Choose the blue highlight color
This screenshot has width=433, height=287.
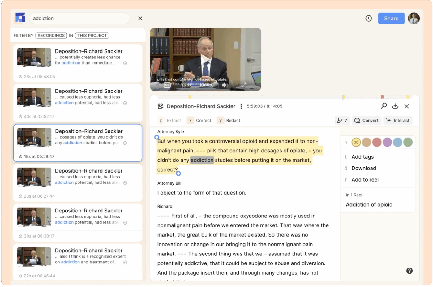click(397, 142)
